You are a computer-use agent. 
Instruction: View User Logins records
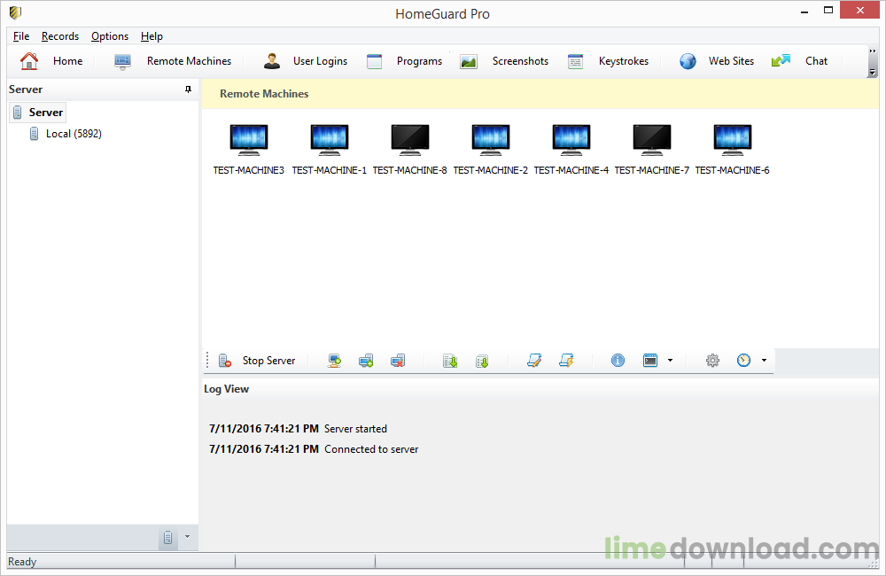coord(320,61)
